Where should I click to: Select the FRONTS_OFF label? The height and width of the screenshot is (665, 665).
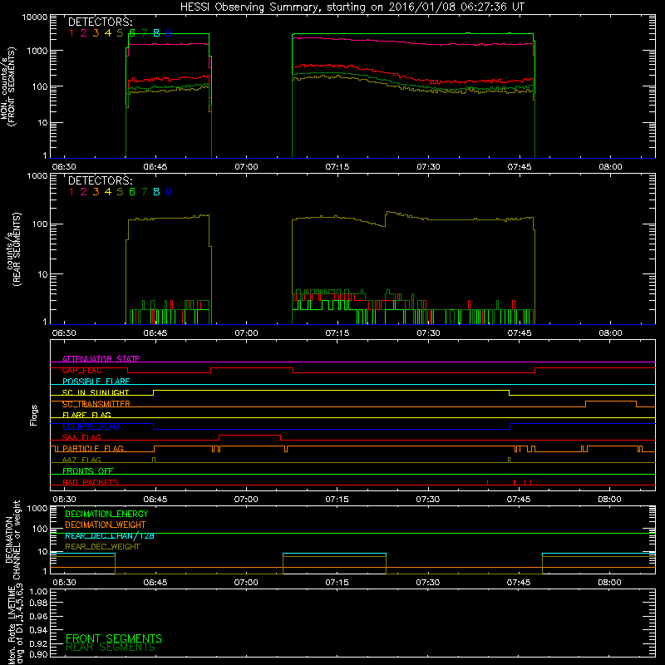pyautogui.click(x=88, y=471)
